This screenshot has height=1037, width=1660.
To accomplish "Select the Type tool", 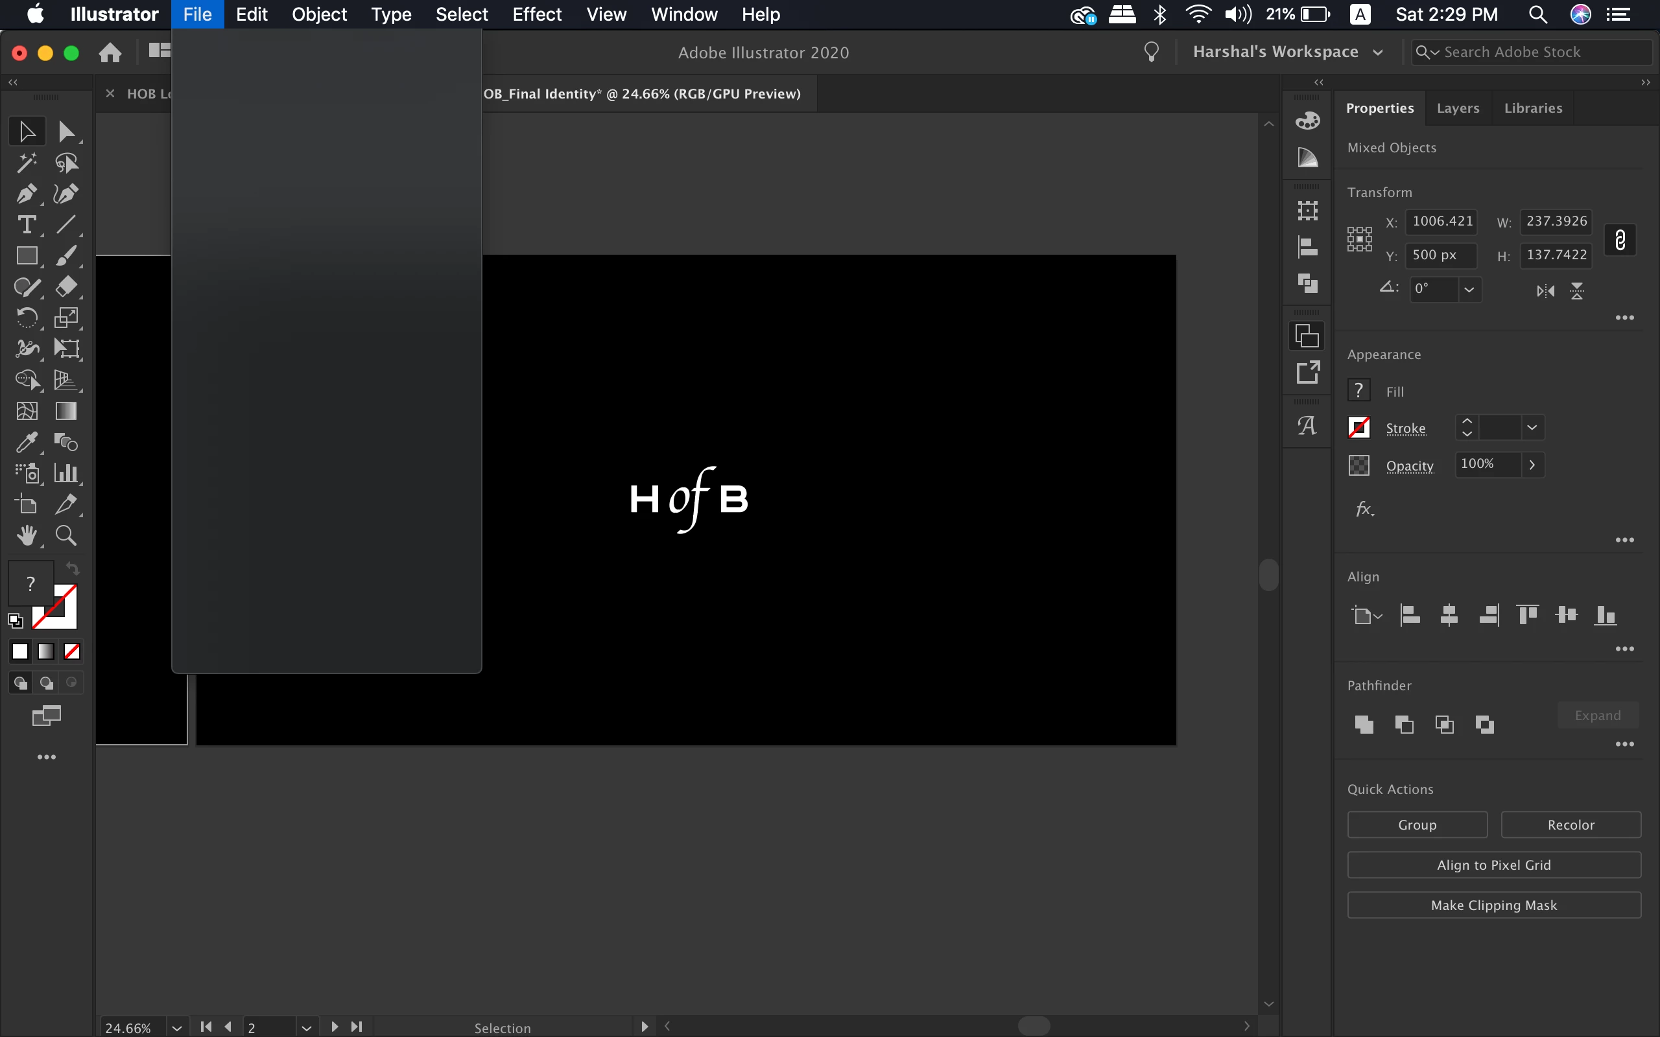I will click(26, 225).
